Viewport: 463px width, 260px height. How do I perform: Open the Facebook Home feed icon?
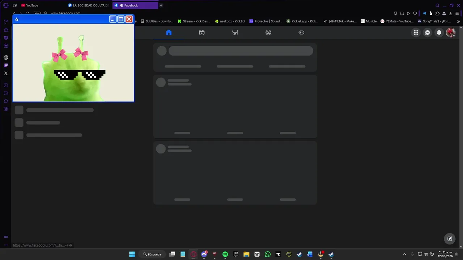169,32
